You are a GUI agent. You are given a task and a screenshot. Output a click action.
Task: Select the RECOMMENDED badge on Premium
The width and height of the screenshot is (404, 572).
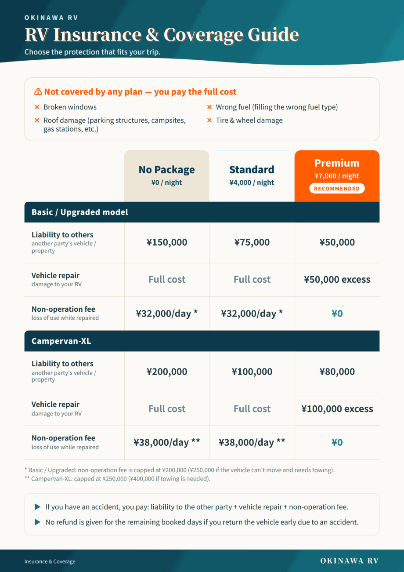[x=337, y=189]
